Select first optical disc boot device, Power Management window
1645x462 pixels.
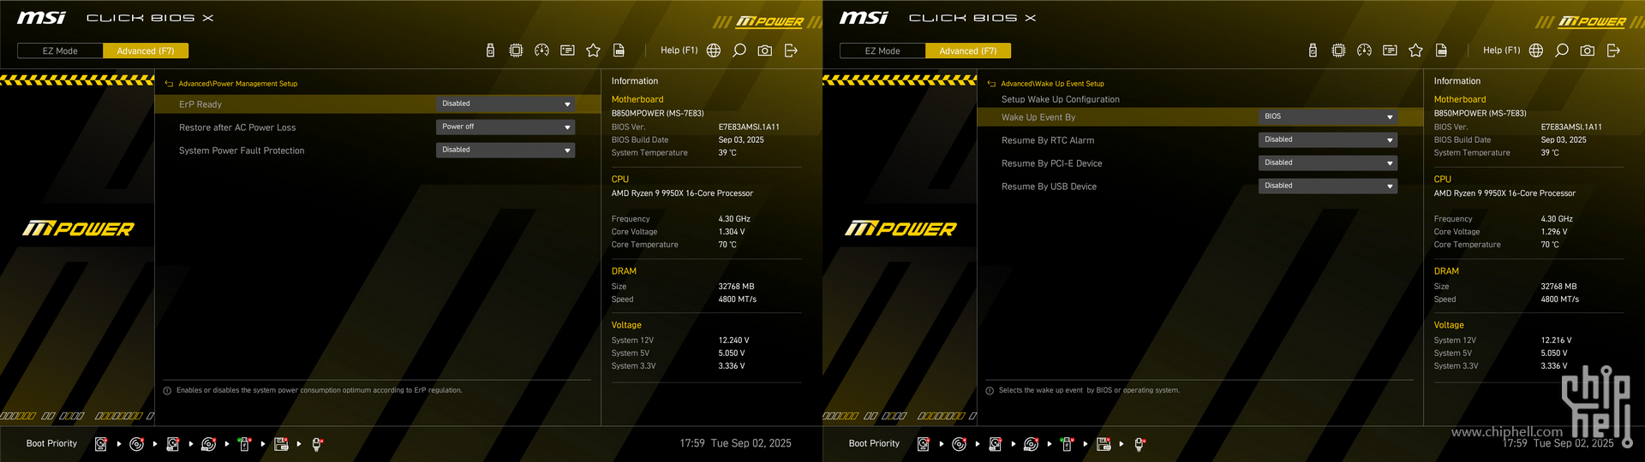136,444
